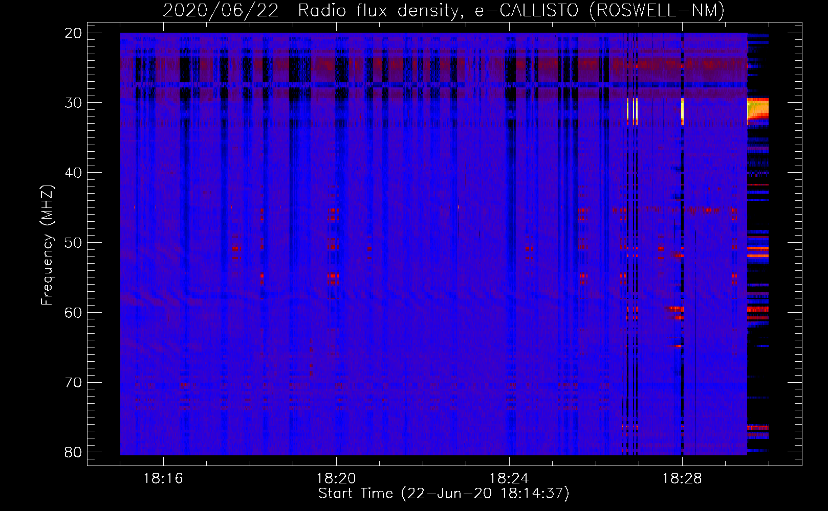Click the Start Time axis label
Screen dimensions: 828x511
point(444,494)
